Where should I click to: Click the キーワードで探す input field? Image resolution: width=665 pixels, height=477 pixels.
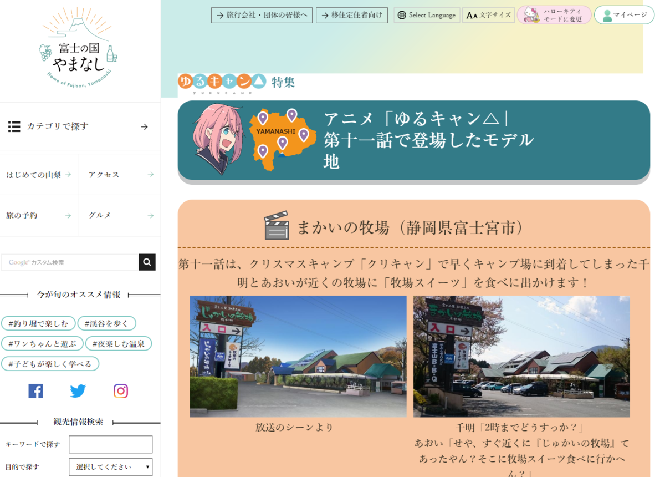click(x=110, y=444)
